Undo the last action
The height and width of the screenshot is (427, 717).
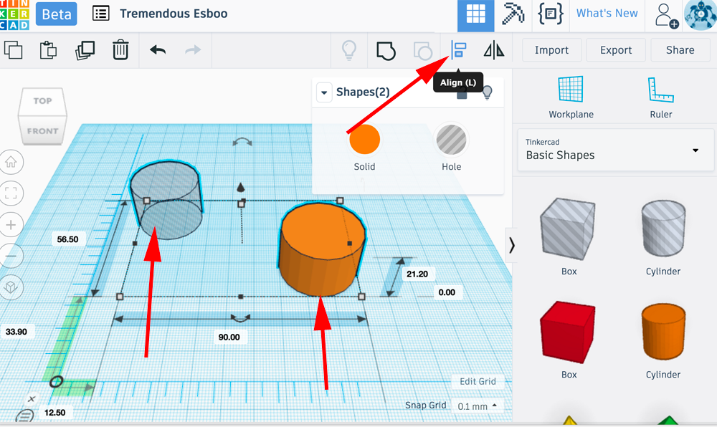[158, 49]
